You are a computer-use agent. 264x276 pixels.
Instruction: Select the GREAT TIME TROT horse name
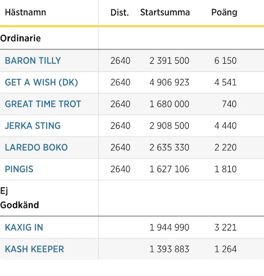tap(43, 104)
